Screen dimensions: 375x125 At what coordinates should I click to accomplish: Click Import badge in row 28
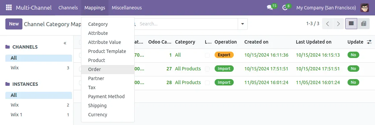[x=224, y=82]
